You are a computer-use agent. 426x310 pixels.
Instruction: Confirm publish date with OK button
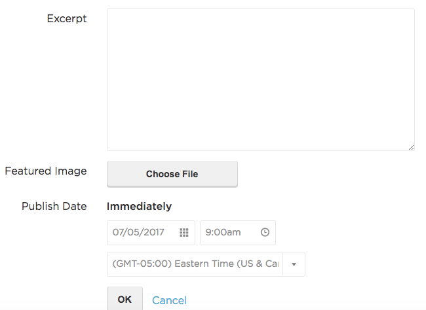(x=125, y=299)
